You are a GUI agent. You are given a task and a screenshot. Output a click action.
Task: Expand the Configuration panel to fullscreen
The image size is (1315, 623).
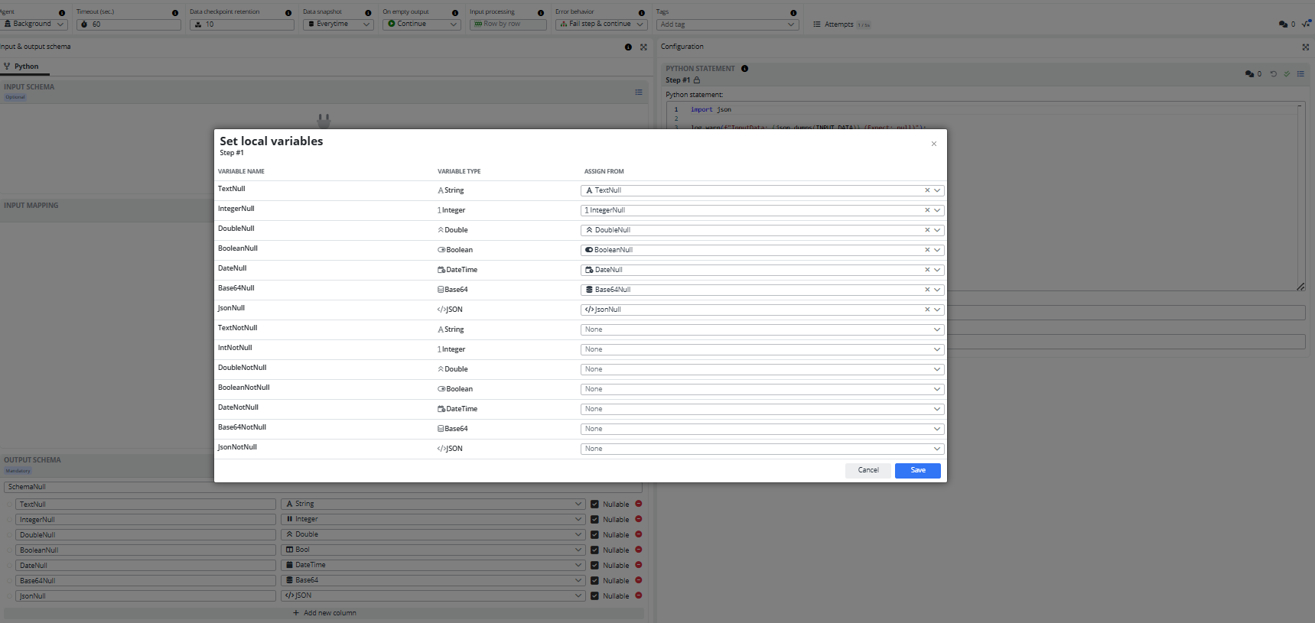click(x=1305, y=47)
